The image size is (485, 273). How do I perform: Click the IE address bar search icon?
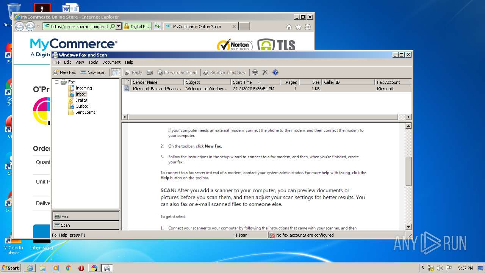pos(112,27)
